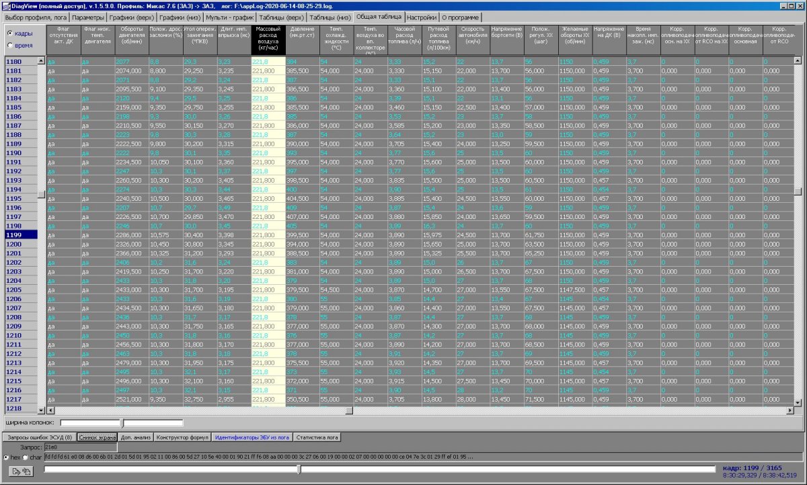Viewport: 807px width, 485px height.
Task: Select frame row 1205
Action: [21, 290]
